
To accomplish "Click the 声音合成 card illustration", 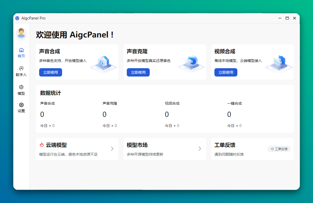I will pyautogui.click(x=104, y=64).
